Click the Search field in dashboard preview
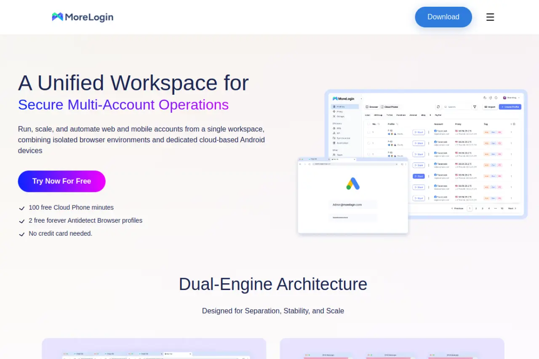 (457, 107)
